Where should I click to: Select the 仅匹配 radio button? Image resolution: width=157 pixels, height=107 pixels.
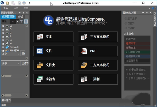pos(126,28)
